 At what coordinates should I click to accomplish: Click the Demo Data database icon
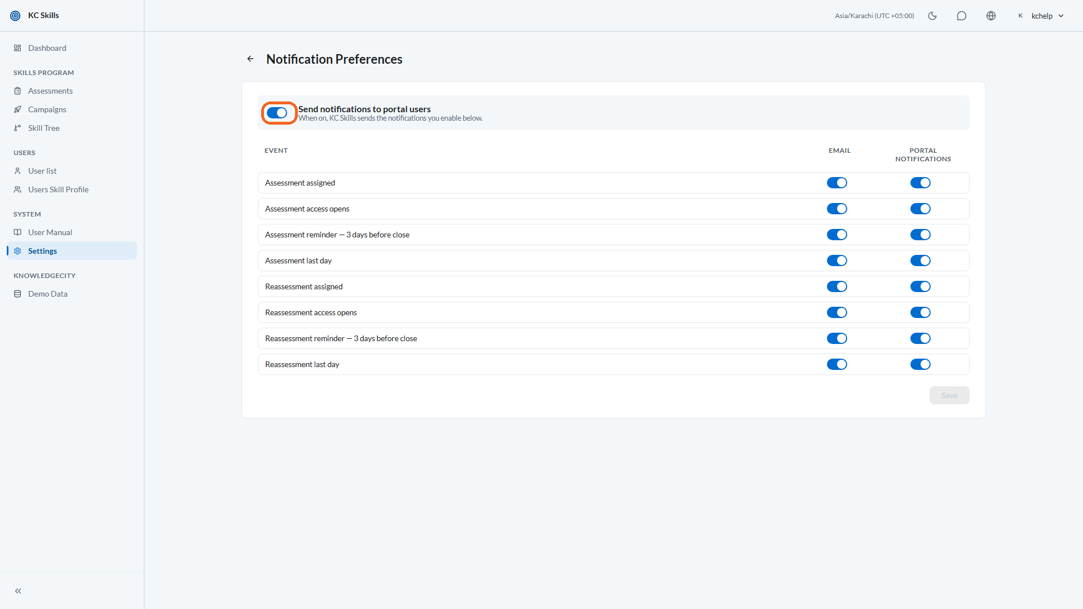(17, 294)
